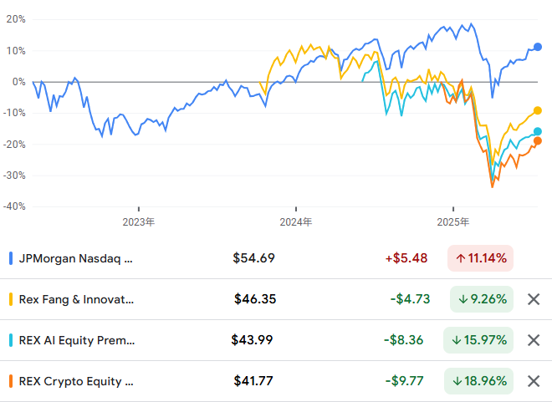Click the orange REX Crypto endpoint dot
Viewport: 552px width, 402px height.
pos(538,141)
